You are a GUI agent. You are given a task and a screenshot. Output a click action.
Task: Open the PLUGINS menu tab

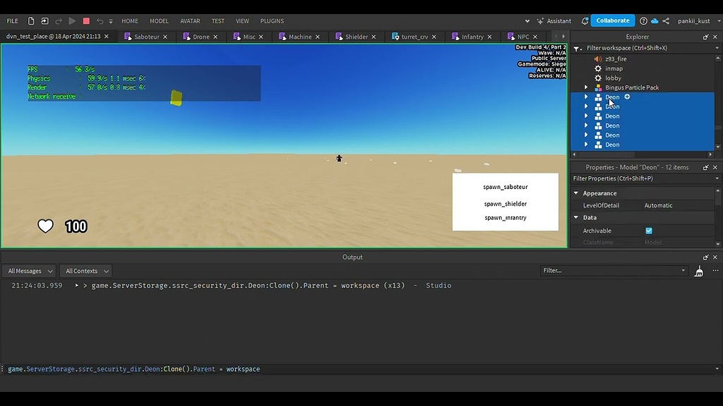[x=272, y=21]
